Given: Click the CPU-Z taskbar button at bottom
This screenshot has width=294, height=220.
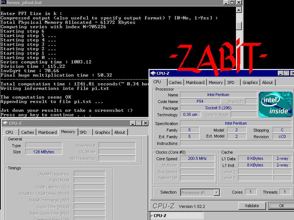Looking at the screenshot, I should coord(177,216).
